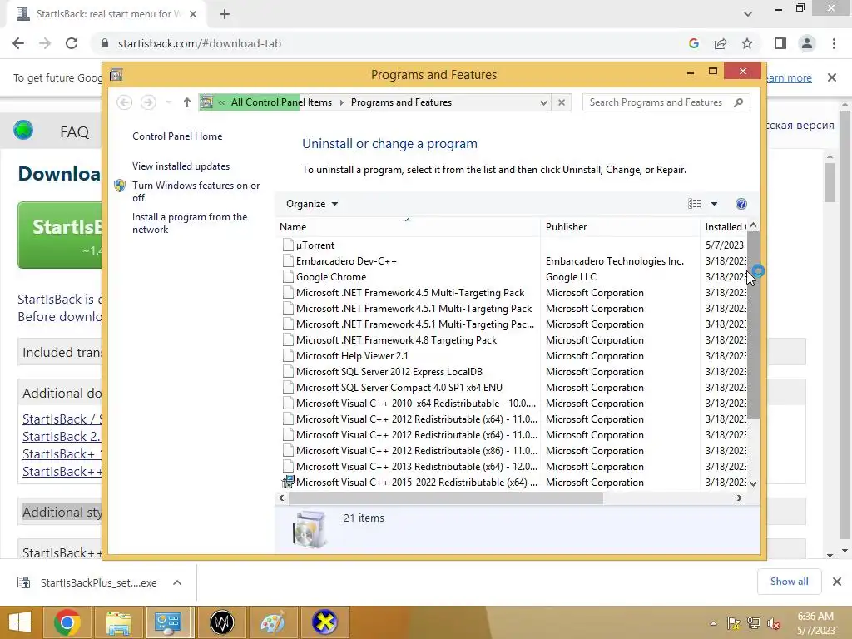Click the Paint taskbar icon
Viewport: 852px width, 639px height.
[272, 622]
